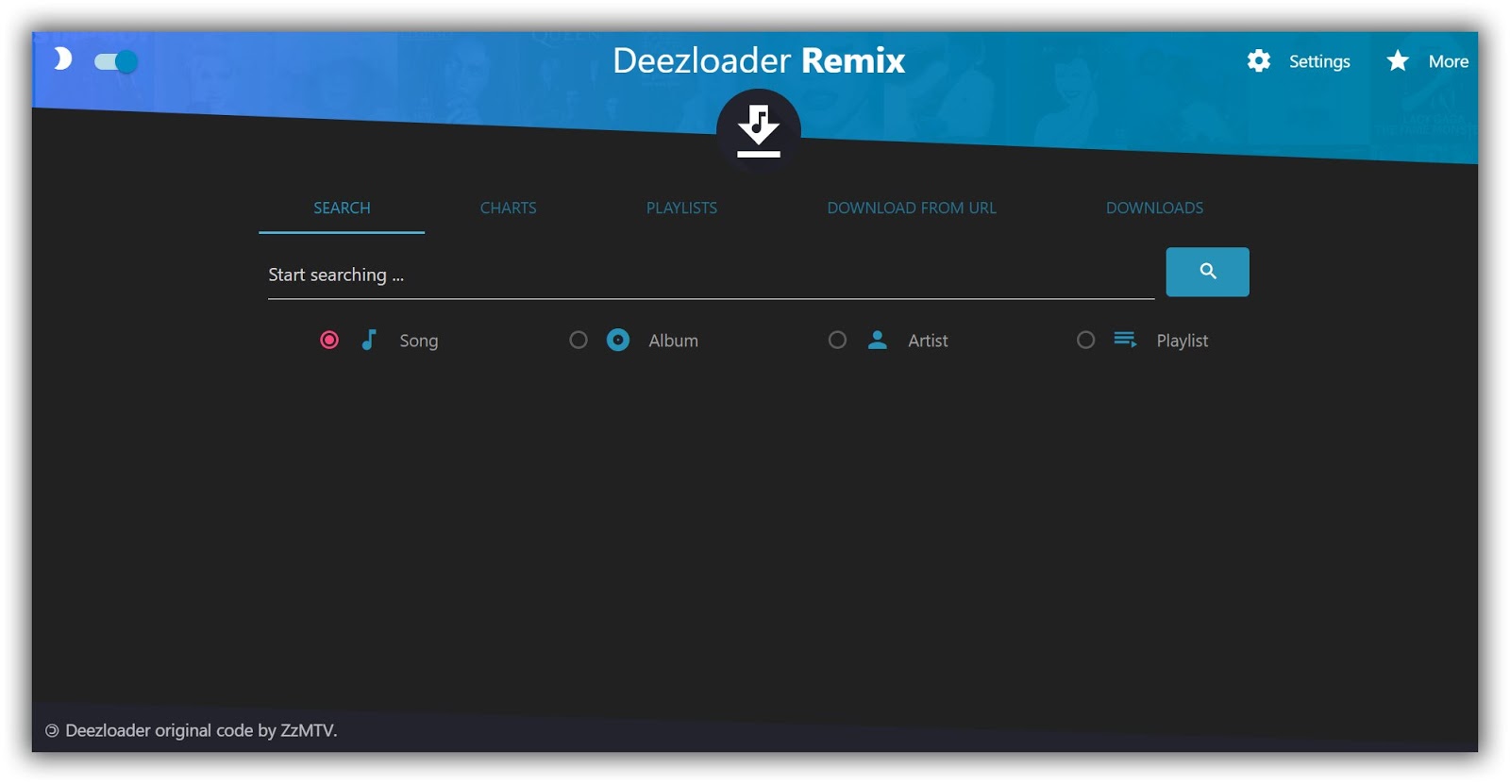Click the playlist lines icon
Viewport: 1510px width, 784px height.
click(1125, 340)
